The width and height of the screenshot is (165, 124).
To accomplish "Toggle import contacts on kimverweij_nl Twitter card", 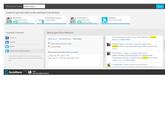I will [x=80, y=22].
